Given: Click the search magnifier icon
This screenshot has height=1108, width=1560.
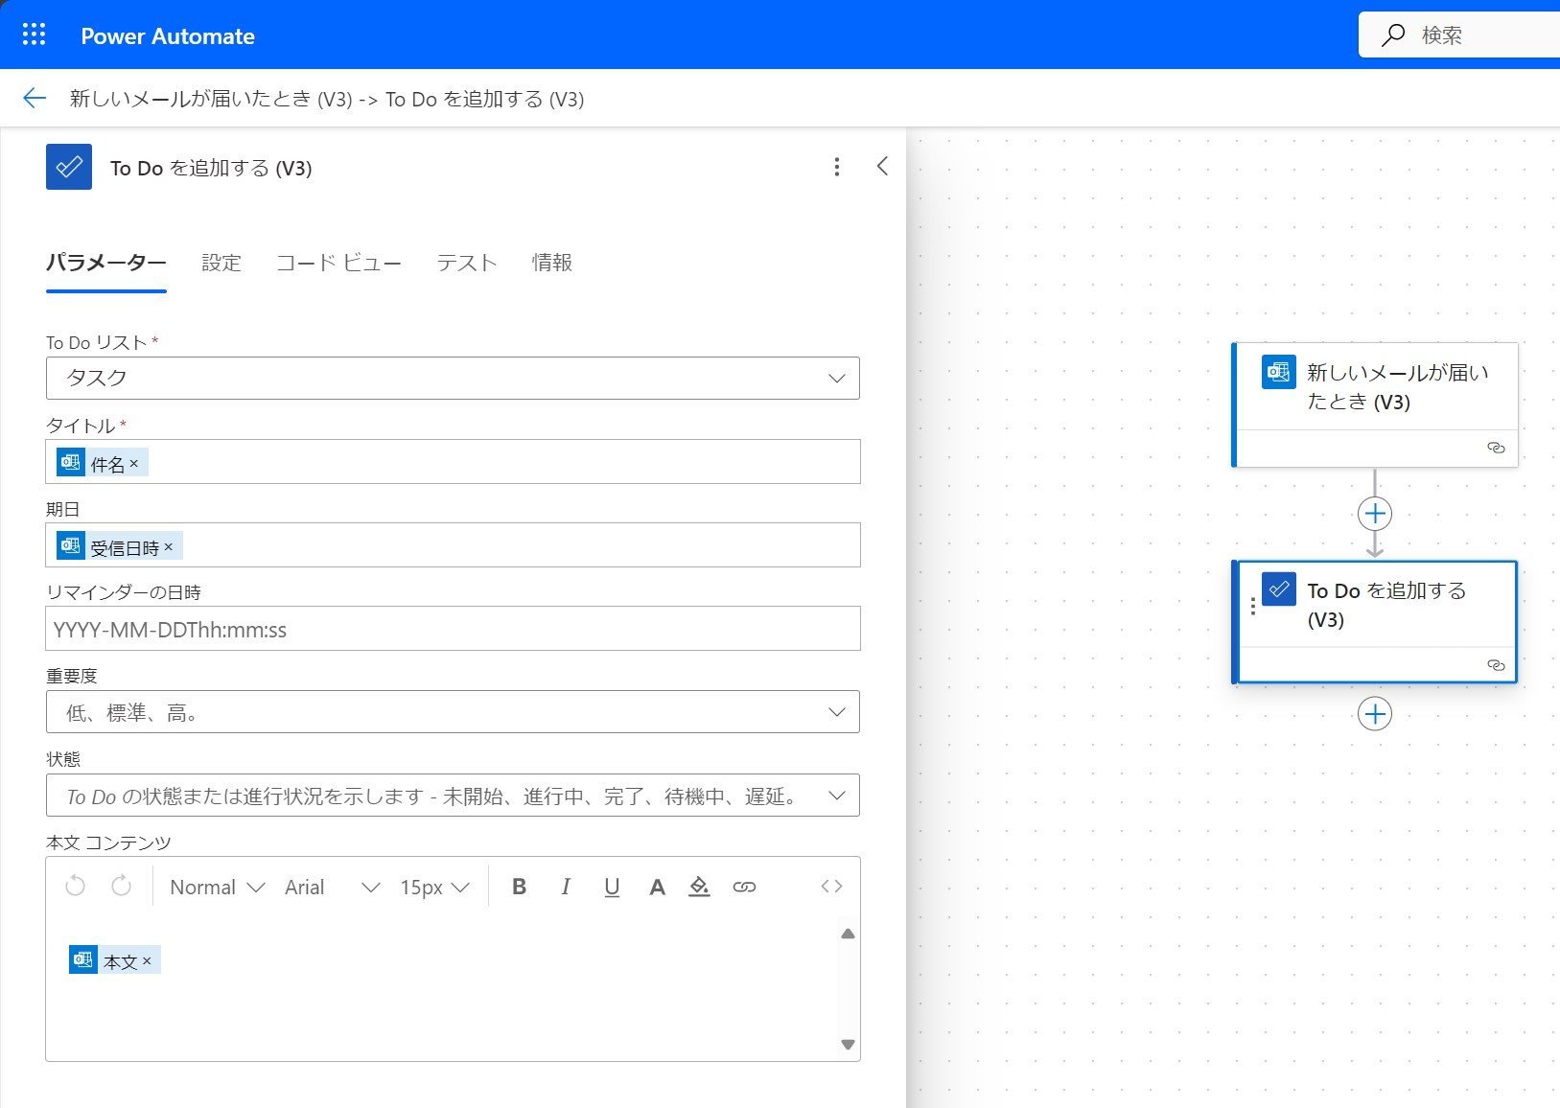Looking at the screenshot, I should (x=1392, y=35).
